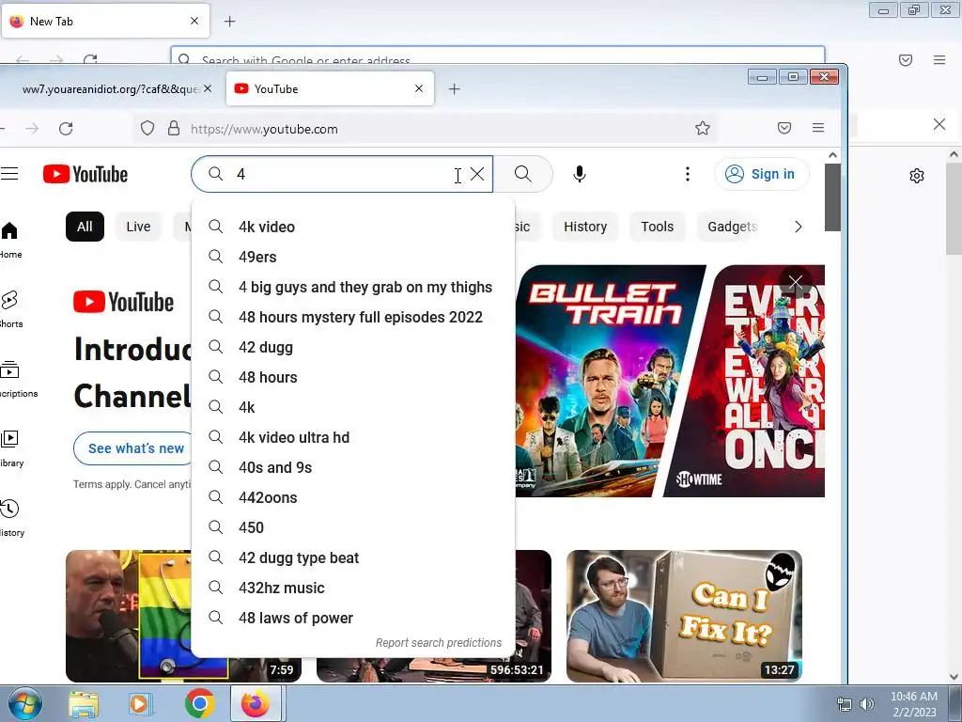Open the front Firefox window application menu

coord(818,128)
